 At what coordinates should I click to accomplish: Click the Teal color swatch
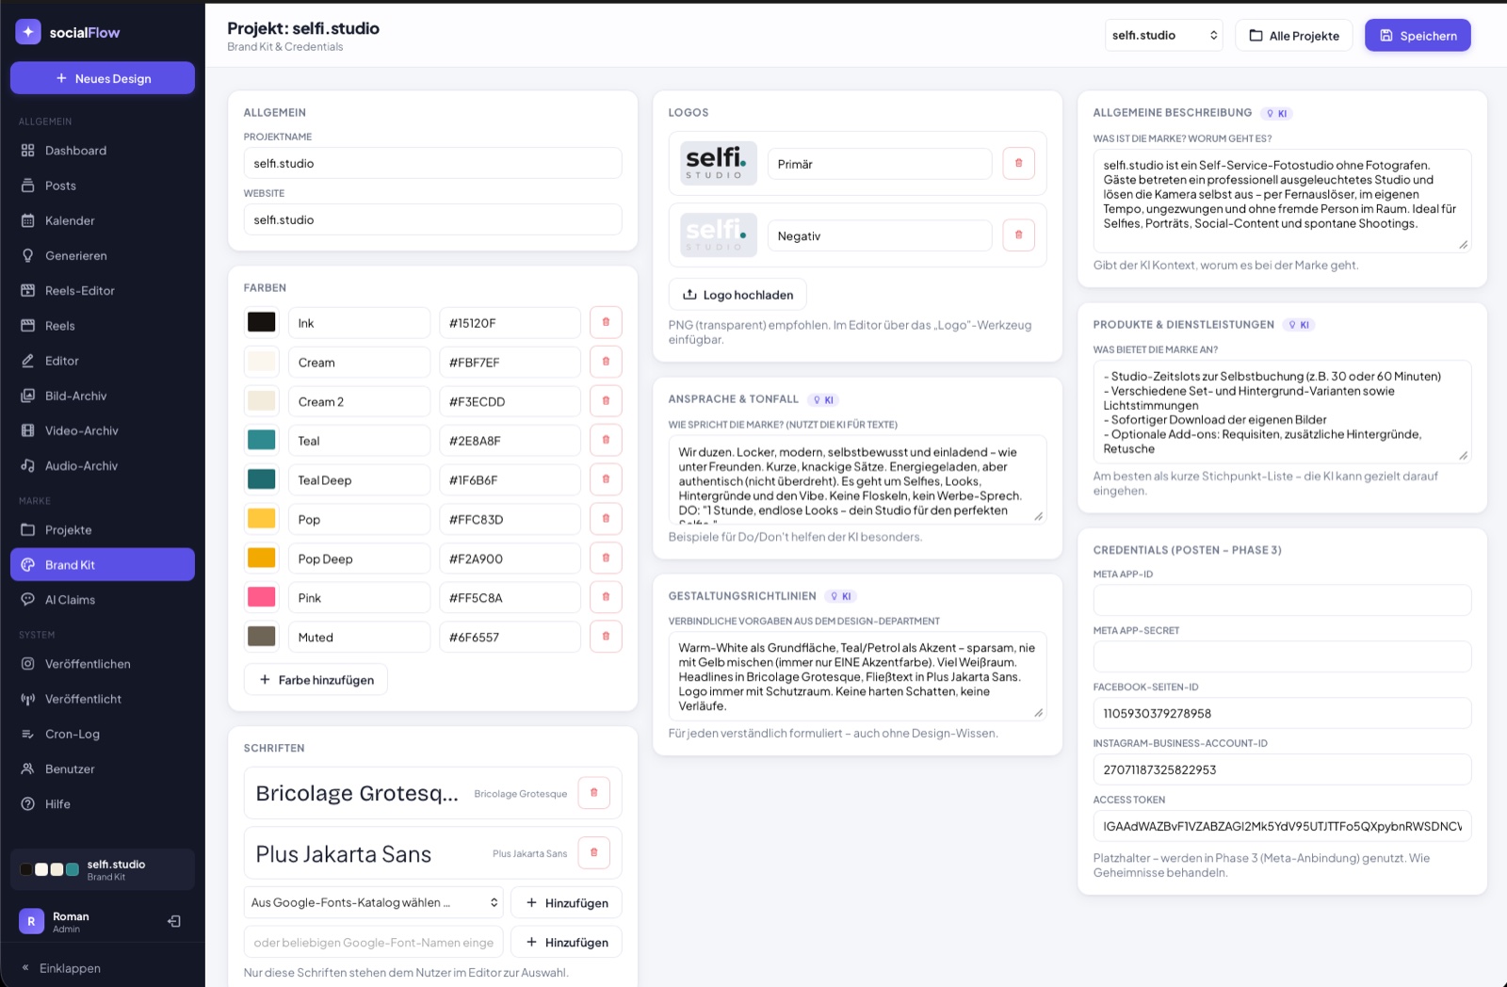click(x=262, y=440)
